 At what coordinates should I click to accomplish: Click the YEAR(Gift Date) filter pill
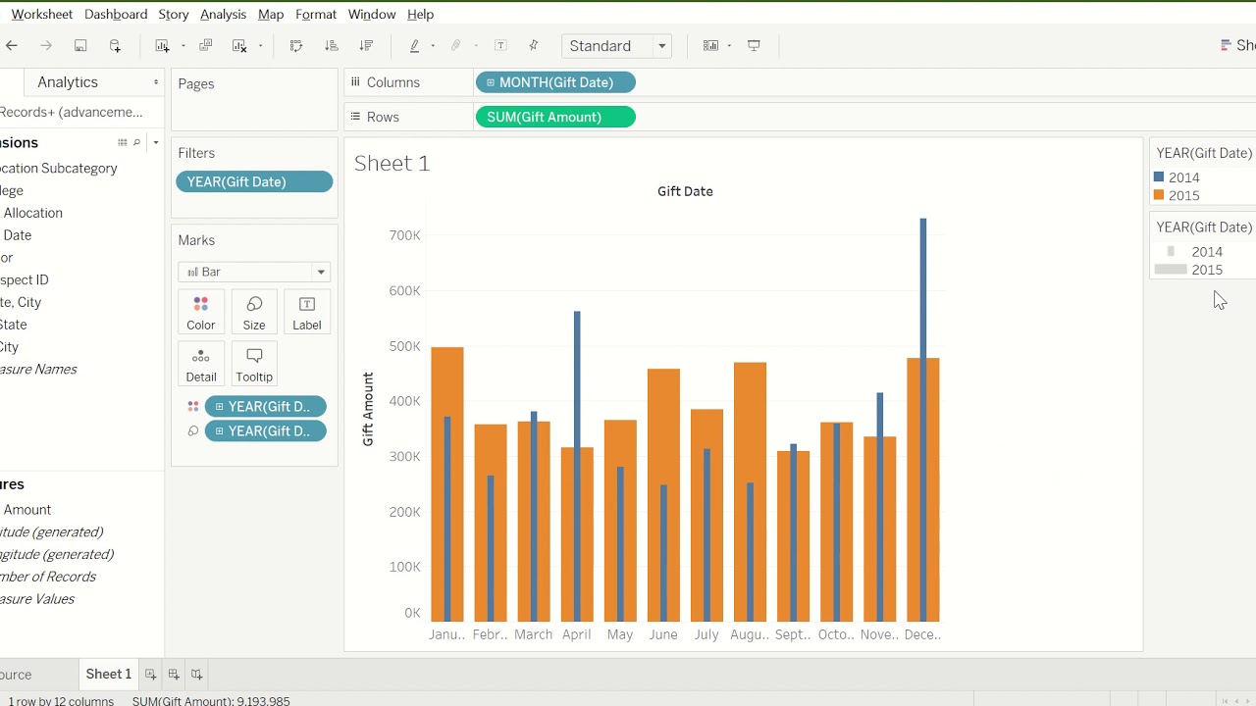pos(254,181)
